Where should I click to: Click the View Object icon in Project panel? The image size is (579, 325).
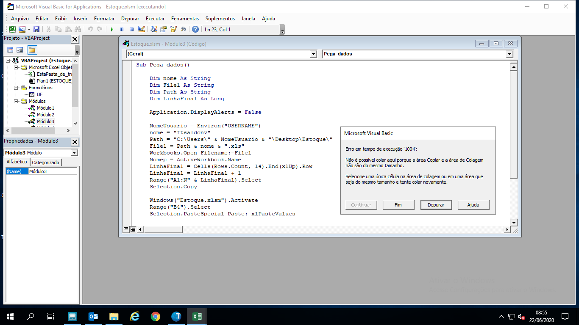pyautogui.click(x=20, y=50)
